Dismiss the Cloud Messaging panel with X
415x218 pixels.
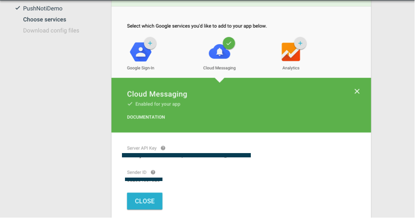point(357,91)
